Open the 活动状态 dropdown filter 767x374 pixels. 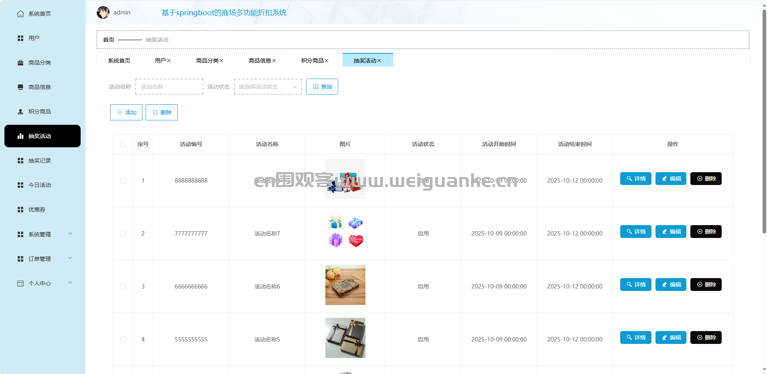268,87
